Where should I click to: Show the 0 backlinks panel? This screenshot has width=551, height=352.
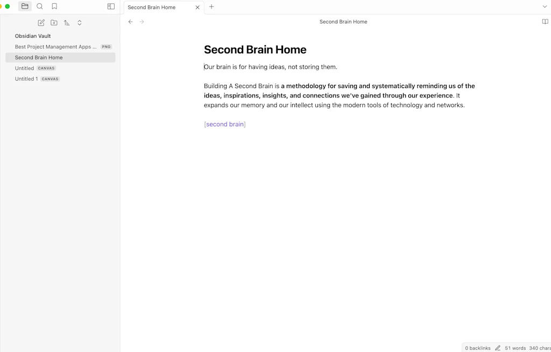click(x=478, y=348)
